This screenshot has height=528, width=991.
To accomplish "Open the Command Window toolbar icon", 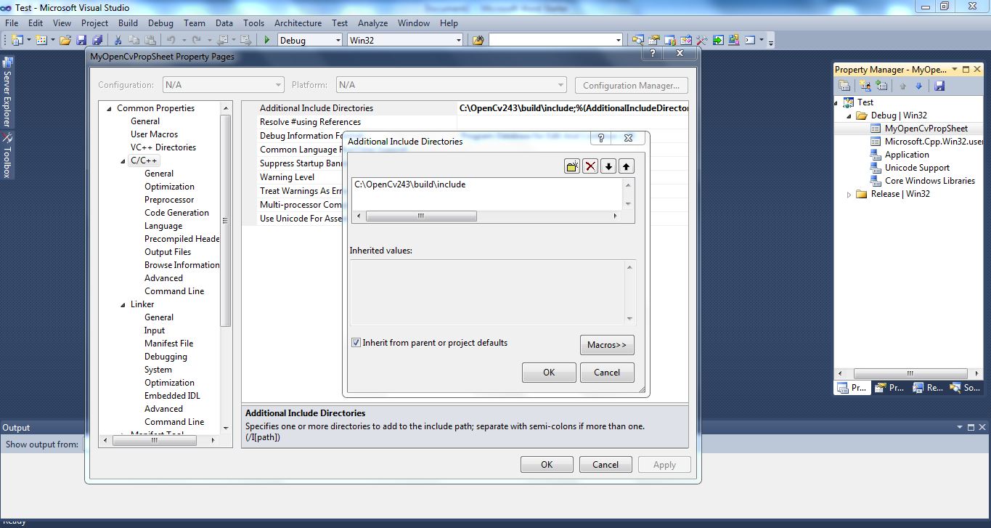I will [x=750, y=40].
